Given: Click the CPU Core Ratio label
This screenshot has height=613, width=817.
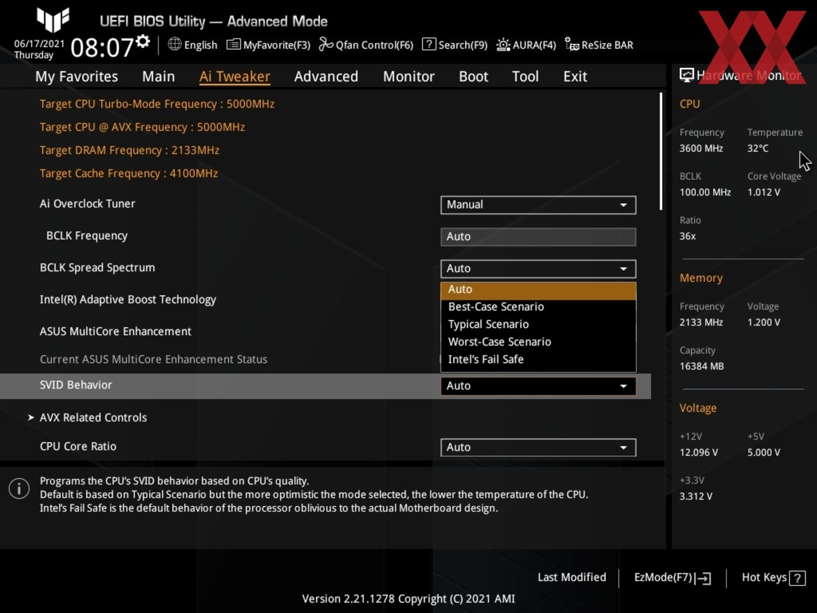Looking at the screenshot, I should pos(78,447).
